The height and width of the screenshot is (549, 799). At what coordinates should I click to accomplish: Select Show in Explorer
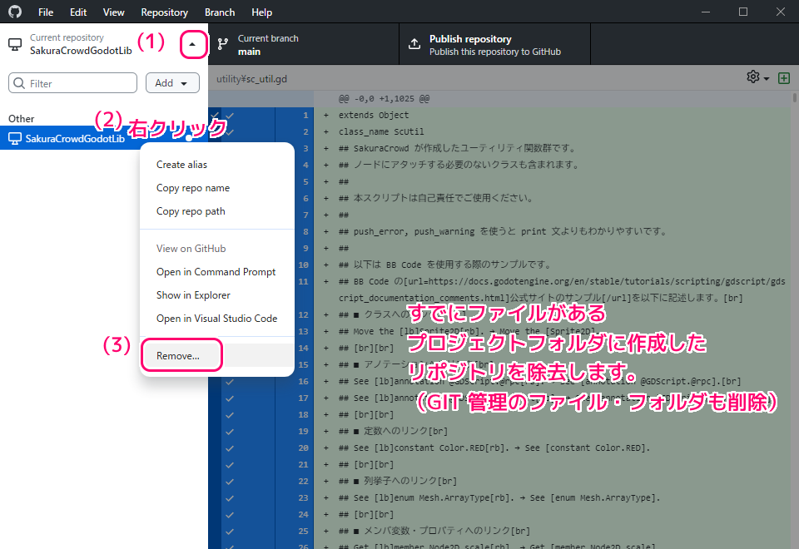(217, 295)
